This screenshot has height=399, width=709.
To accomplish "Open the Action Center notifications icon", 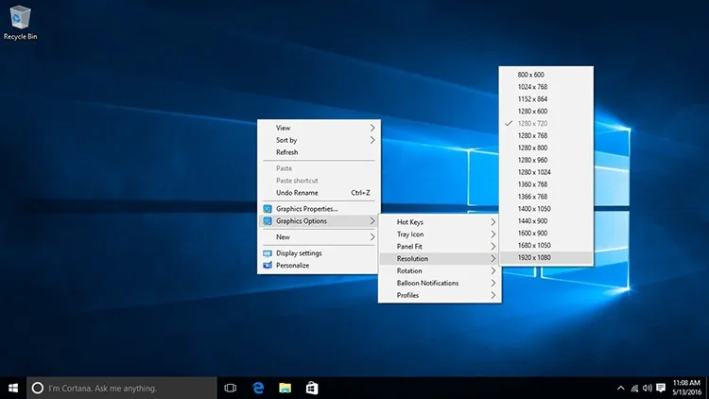I will [661, 388].
